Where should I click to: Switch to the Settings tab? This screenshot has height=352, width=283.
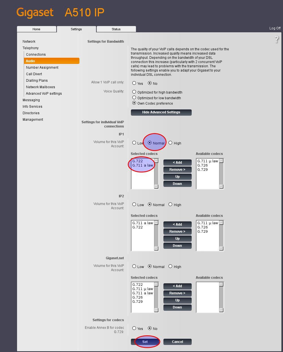click(76, 29)
